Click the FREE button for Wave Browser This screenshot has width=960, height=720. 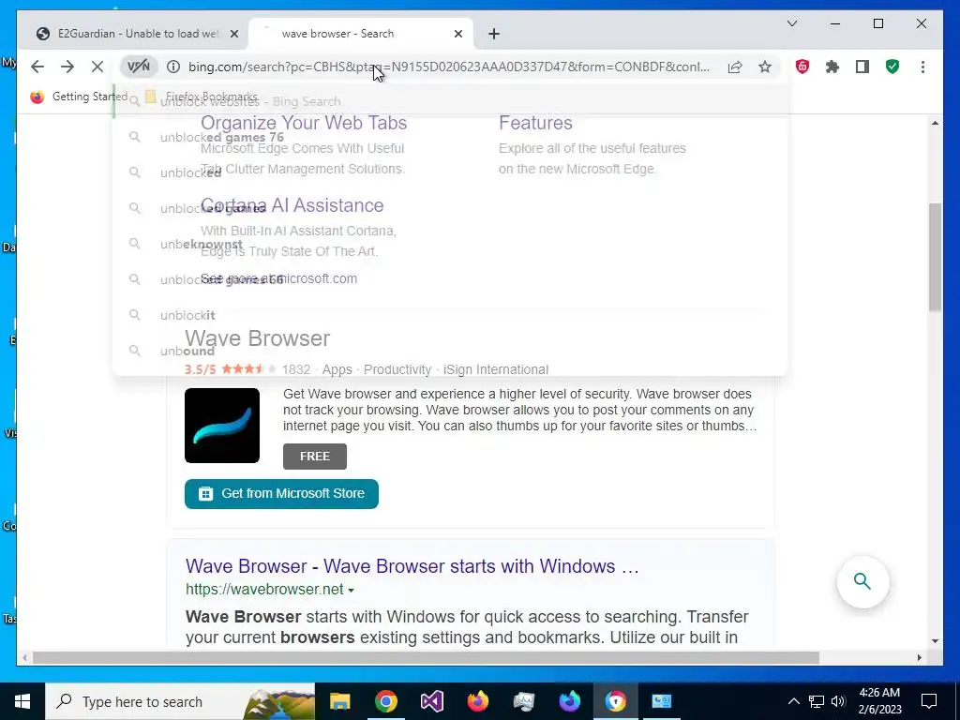315,457
